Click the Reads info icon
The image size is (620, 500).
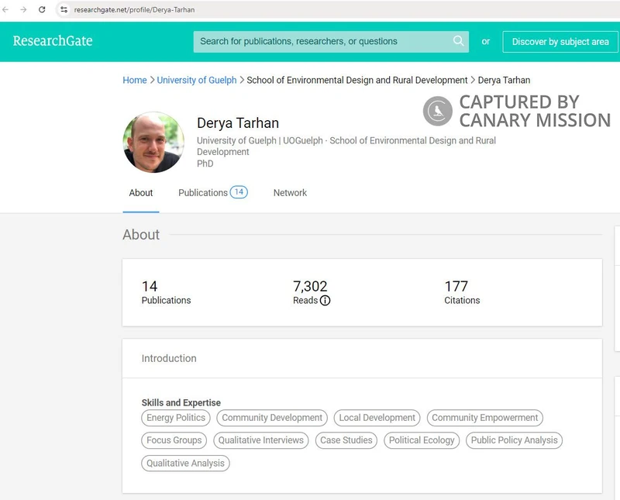click(325, 301)
